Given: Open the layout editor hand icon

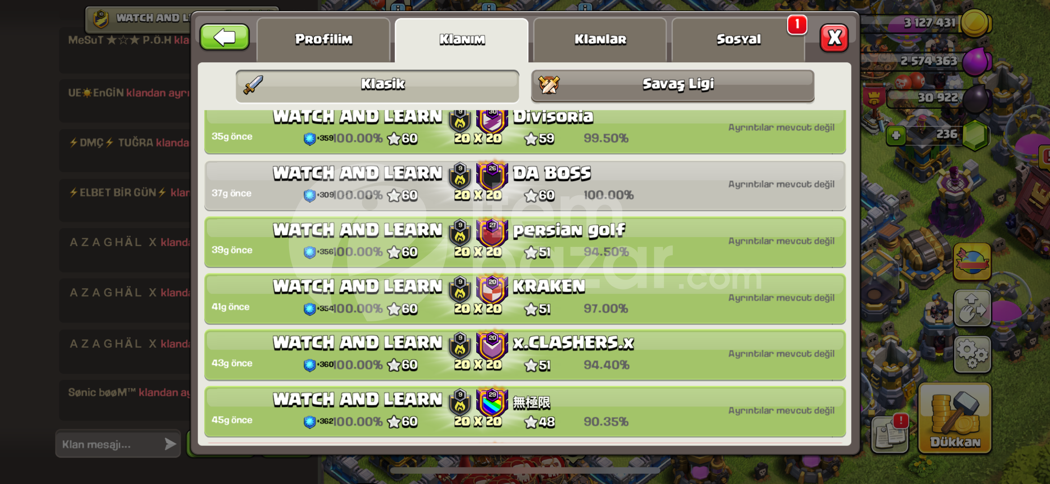Looking at the screenshot, I should [972, 308].
